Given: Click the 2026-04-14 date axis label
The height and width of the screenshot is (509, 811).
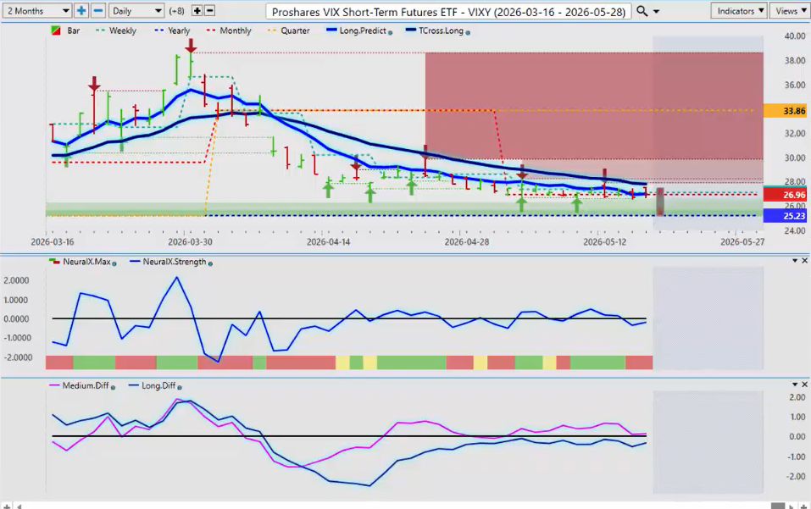Looking at the screenshot, I should (x=329, y=242).
